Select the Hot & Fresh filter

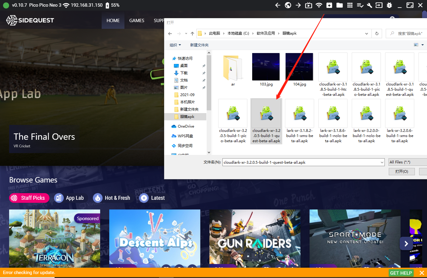pos(112,198)
